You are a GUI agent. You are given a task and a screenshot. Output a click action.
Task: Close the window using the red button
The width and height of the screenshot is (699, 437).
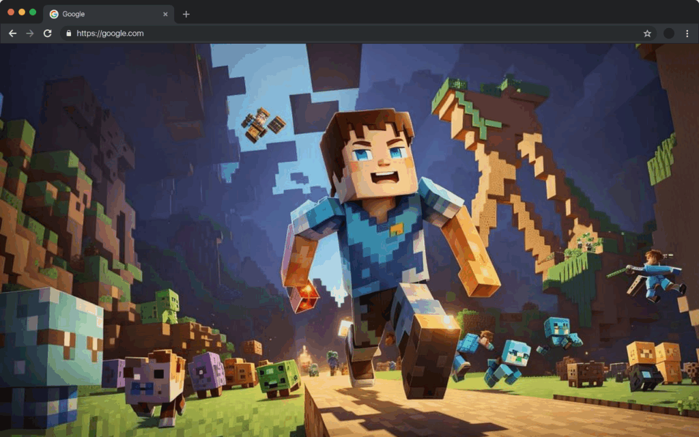(11, 12)
